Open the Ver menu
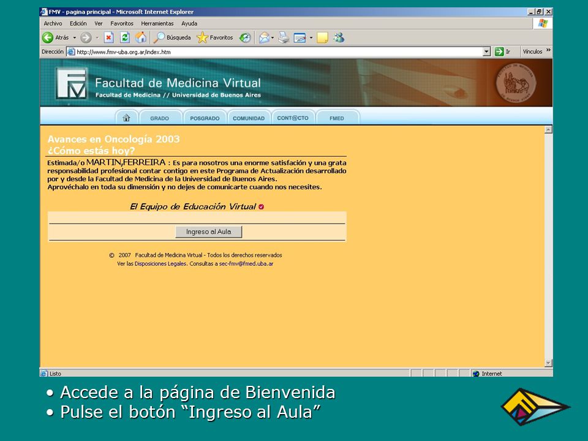The width and height of the screenshot is (588, 441). (99, 23)
